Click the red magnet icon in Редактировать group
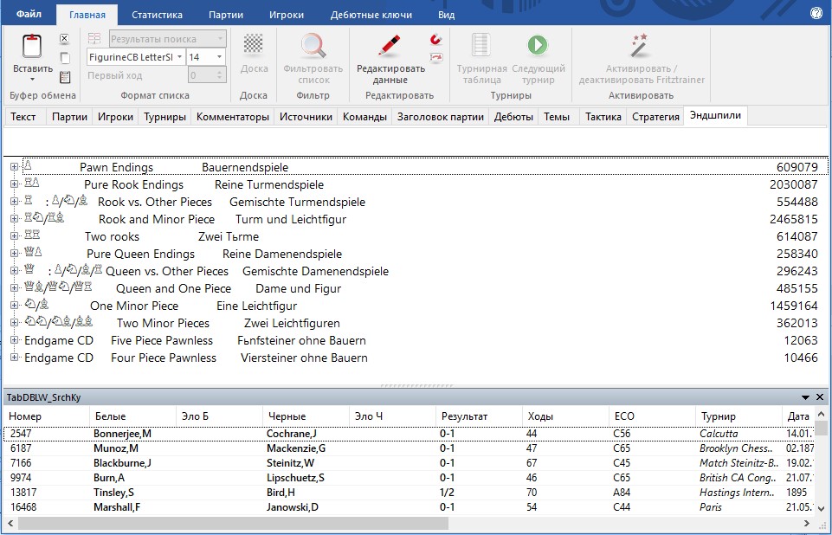The image size is (832, 535). (435, 40)
